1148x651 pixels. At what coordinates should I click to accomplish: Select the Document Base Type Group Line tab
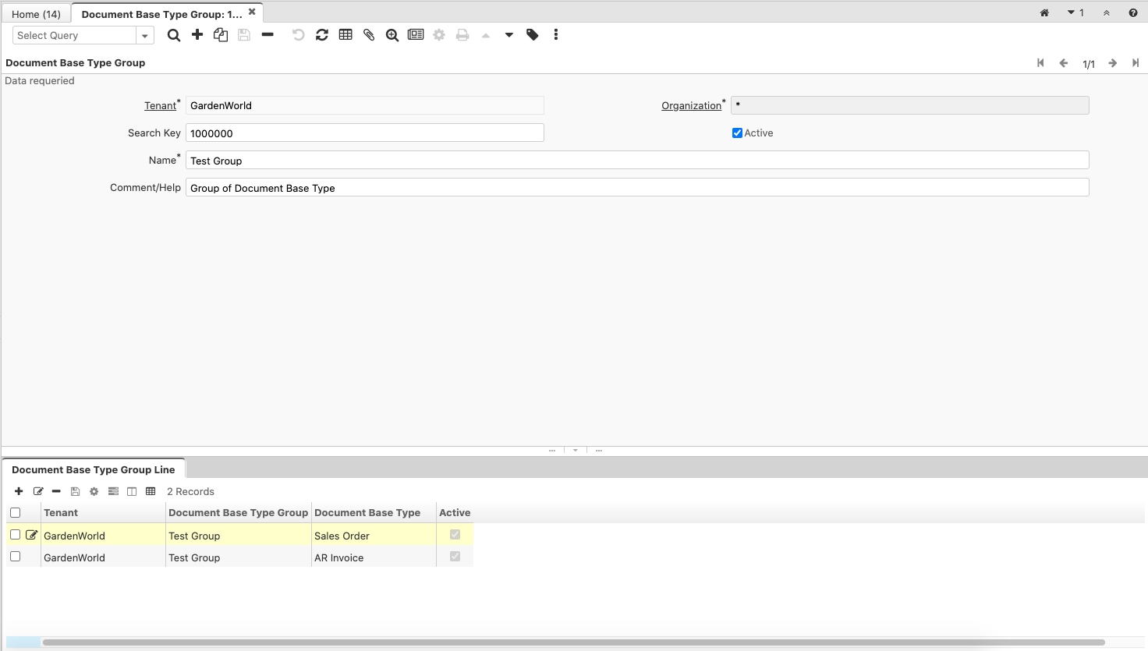tap(94, 469)
